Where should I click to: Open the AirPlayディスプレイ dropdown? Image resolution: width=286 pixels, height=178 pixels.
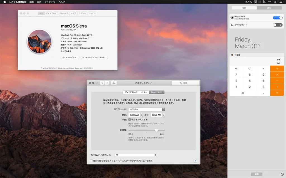[x=136, y=155]
